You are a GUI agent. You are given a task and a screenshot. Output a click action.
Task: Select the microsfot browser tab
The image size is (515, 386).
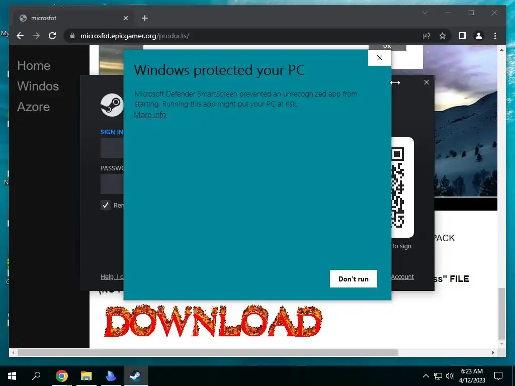pyautogui.click(x=74, y=18)
